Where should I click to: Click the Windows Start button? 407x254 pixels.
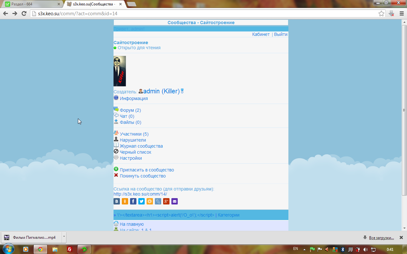[9, 248]
